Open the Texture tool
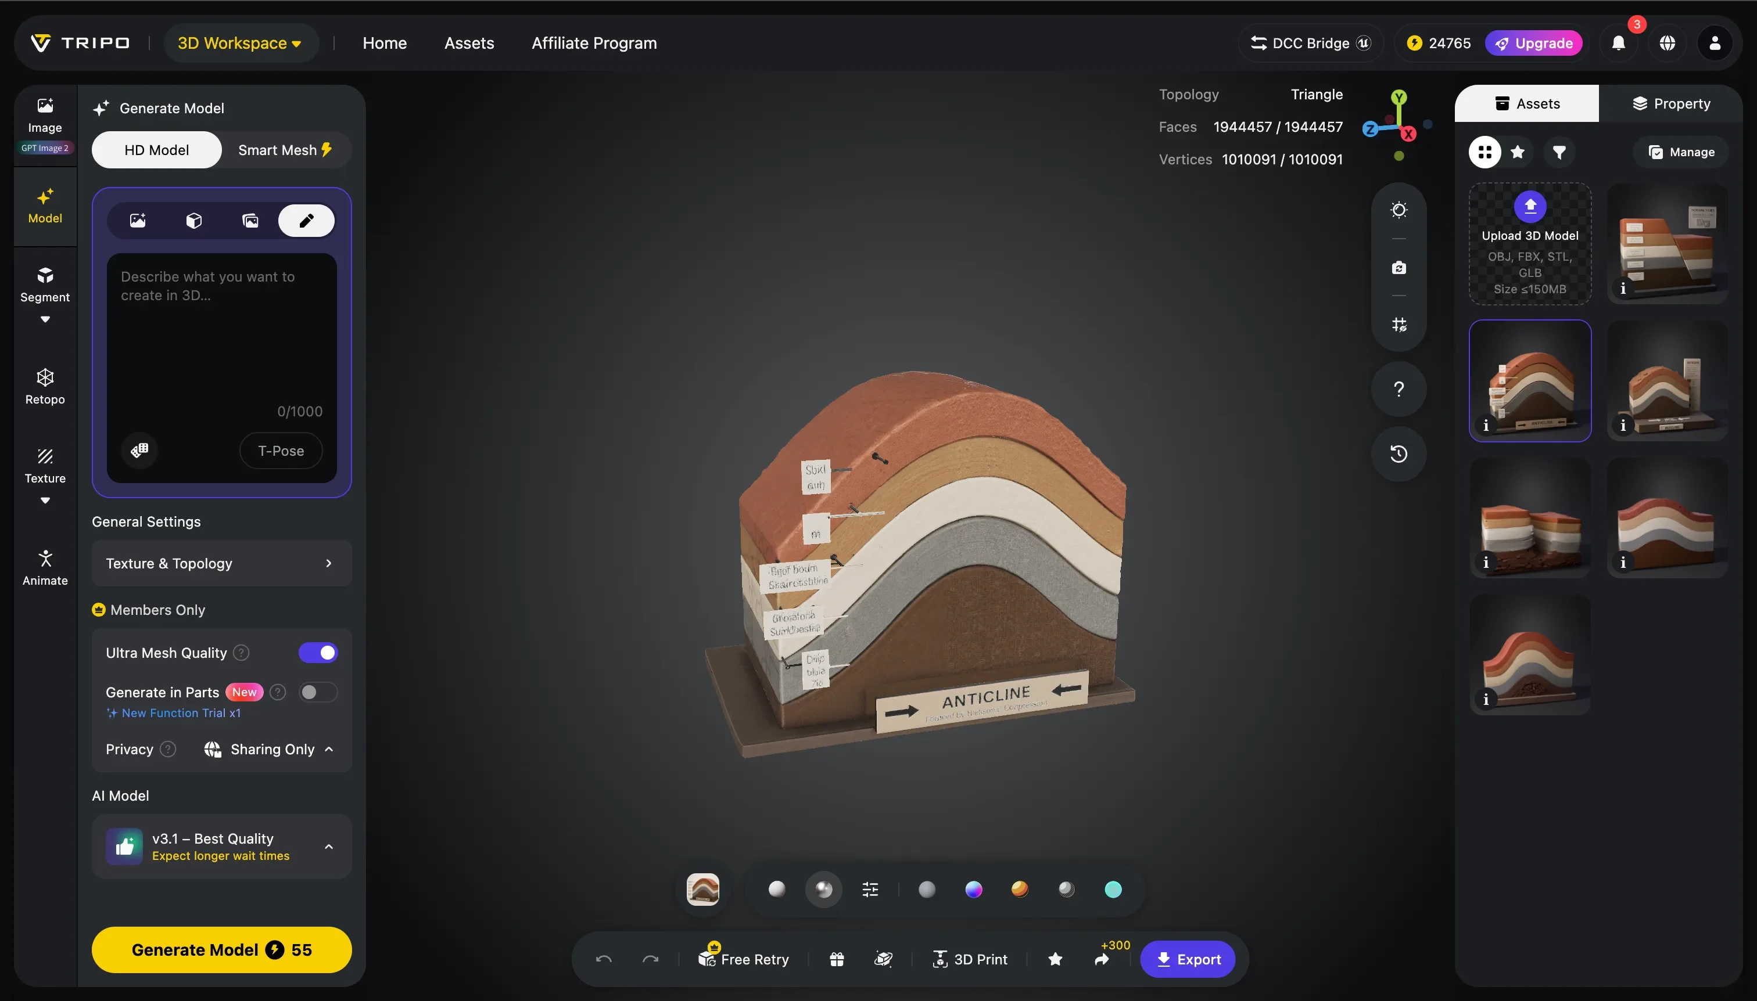Screen dimensions: 1757x1001 coord(45,466)
